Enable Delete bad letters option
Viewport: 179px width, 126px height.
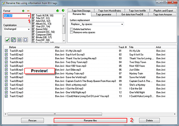tap(71, 29)
